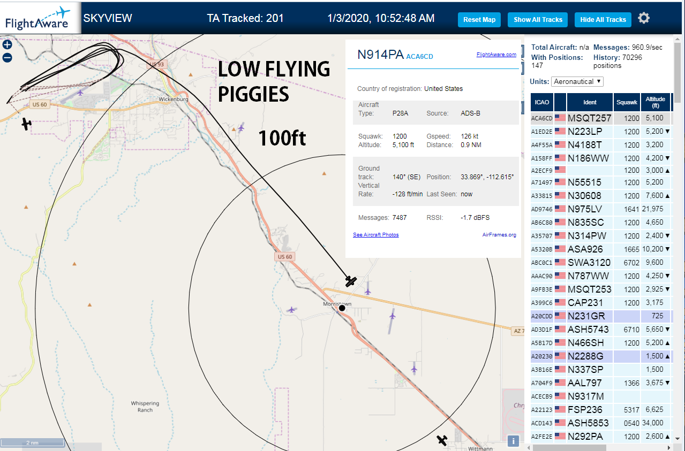Zoom in with the map plus button
The height and width of the screenshot is (451, 685).
coord(7,45)
